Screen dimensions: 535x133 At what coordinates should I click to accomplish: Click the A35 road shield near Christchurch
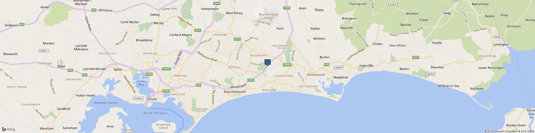[326, 64]
